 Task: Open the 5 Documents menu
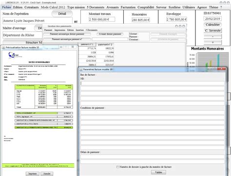(96, 7)
